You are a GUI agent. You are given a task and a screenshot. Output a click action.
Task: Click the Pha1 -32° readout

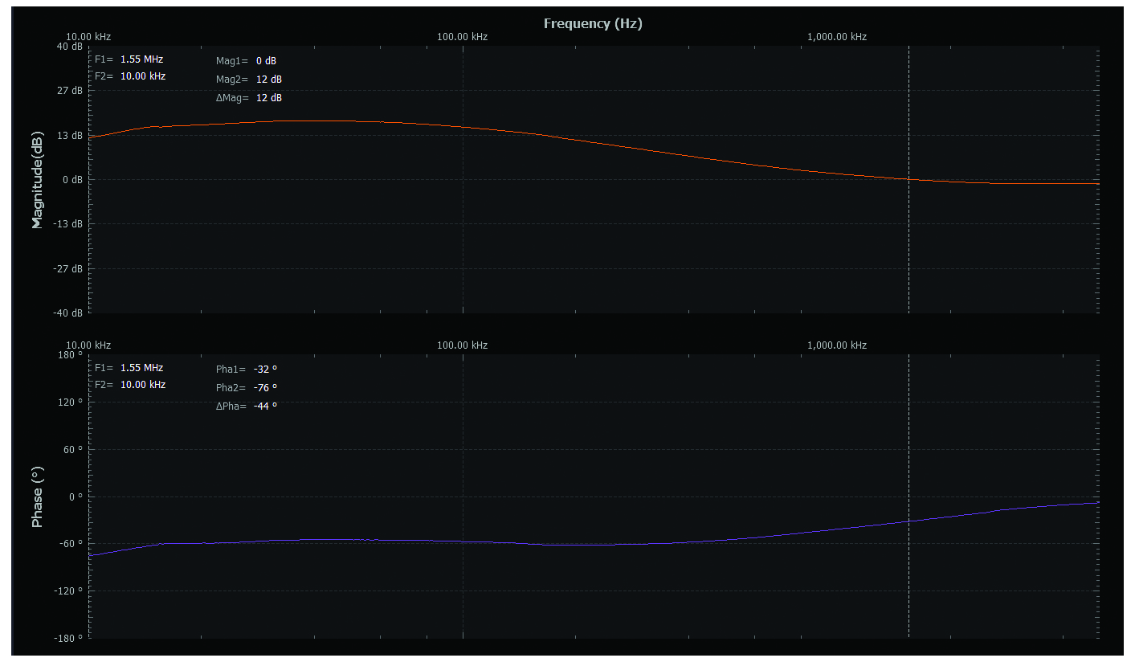[x=264, y=370]
